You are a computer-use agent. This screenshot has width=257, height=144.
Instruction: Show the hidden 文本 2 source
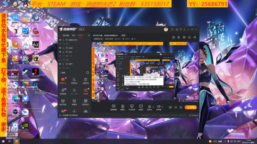pyautogui.click(x=60, y=68)
